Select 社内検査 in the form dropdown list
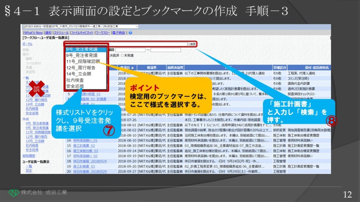Screen dimensions: 360x202 [75, 80]
